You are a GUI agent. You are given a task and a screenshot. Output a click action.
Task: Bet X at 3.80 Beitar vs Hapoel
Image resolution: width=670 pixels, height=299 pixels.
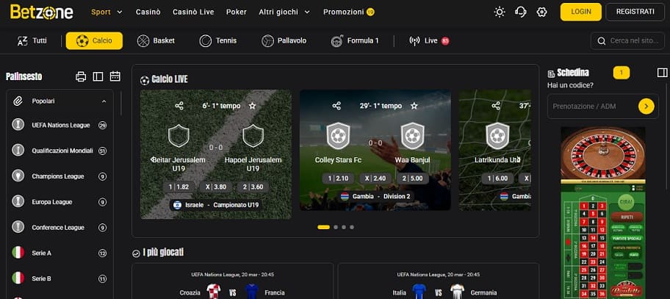tap(216, 187)
